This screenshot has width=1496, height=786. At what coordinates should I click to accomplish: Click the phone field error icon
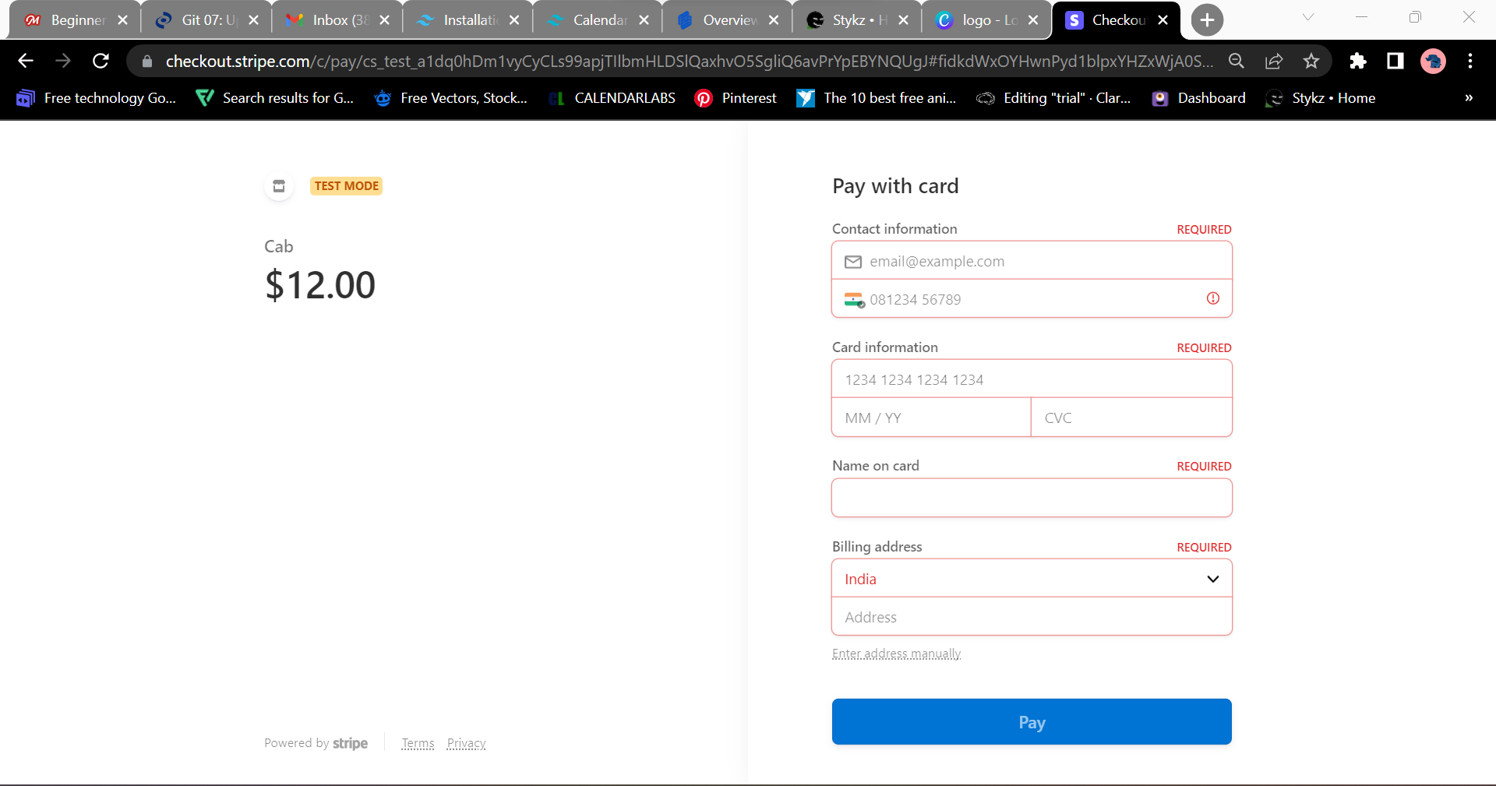(x=1213, y=298)
